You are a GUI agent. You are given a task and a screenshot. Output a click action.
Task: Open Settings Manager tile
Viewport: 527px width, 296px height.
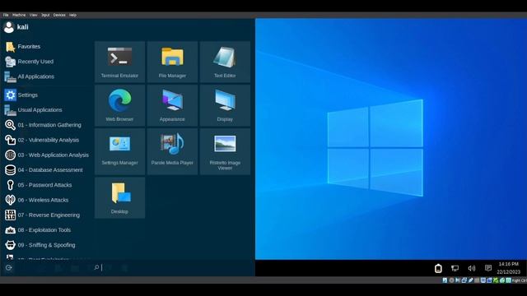119,151
